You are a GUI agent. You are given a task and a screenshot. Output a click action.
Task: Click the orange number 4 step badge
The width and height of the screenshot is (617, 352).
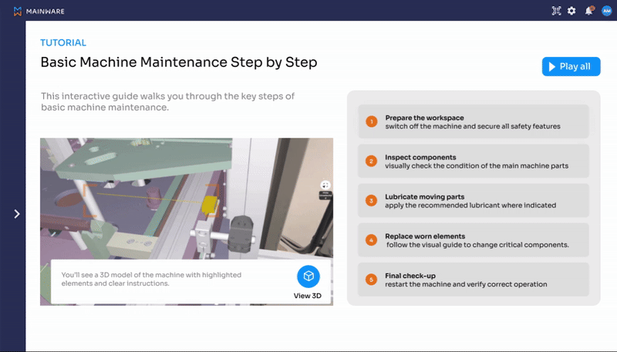coord(371,240)
